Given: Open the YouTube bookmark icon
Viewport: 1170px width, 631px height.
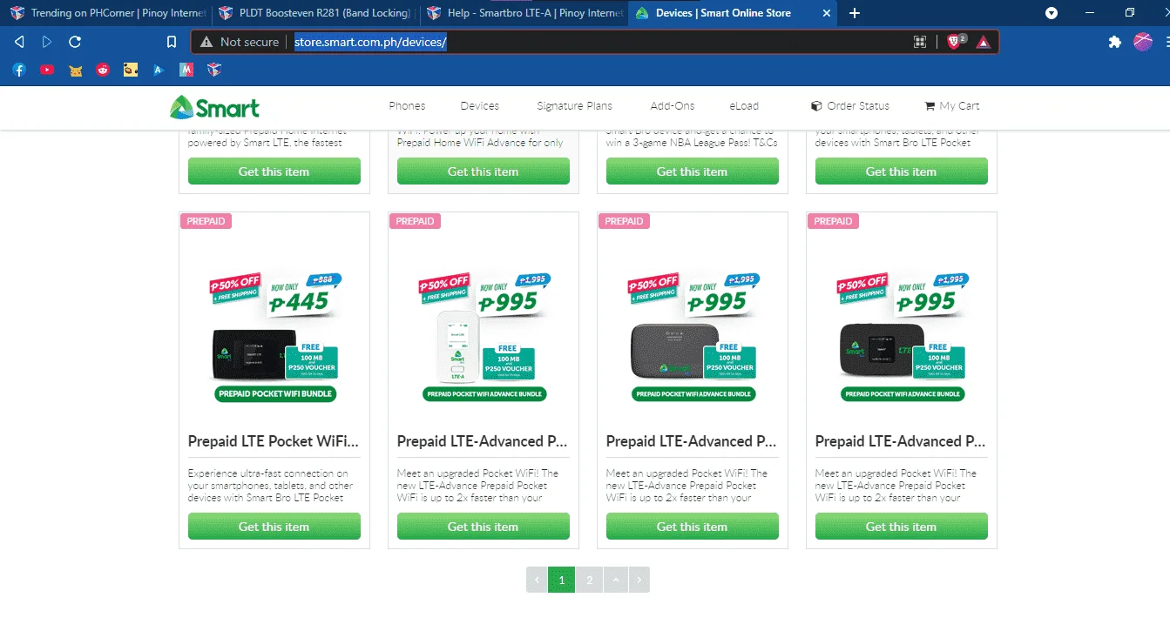Looking at the screenshot, I should click(x=47, y=70).
